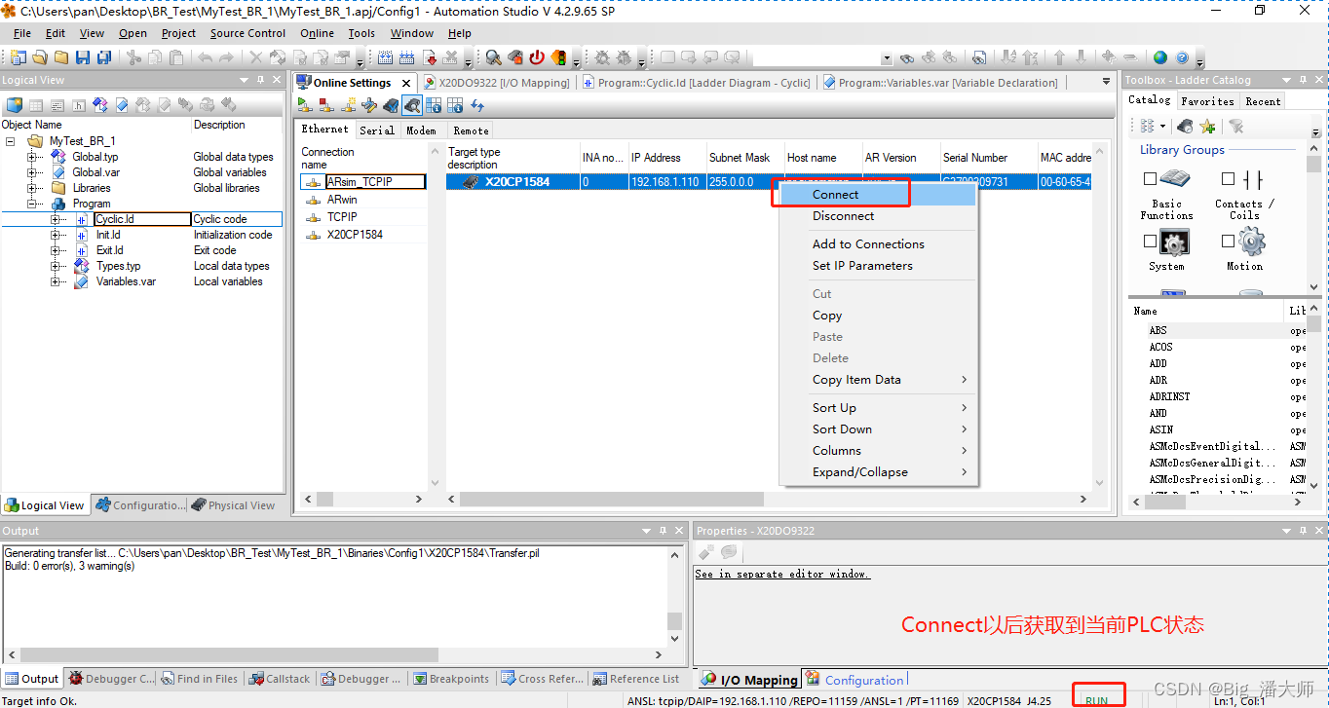The width and height of the screenshot is (1329, 708).
Task: Click the Transfer to Target icon
Action: coord(430,57)
